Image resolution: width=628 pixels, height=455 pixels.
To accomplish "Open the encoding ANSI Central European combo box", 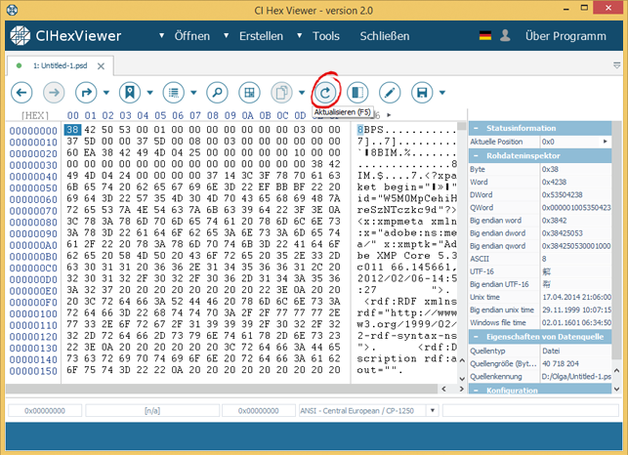I will [x=368, y=410].
